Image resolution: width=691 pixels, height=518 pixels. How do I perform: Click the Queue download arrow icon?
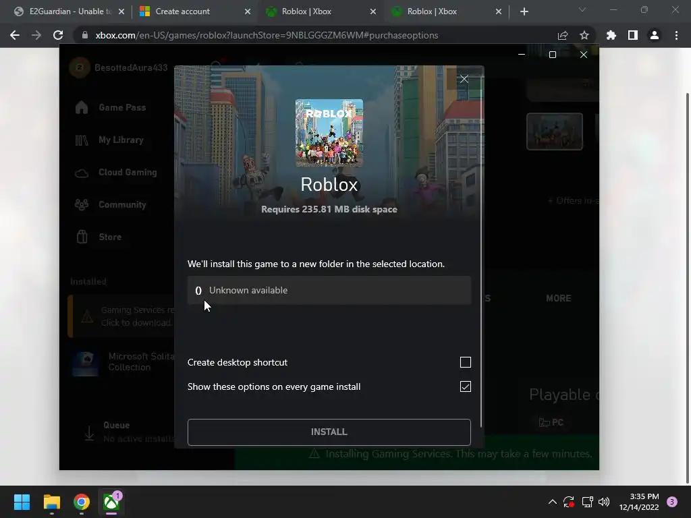(89, 434)
